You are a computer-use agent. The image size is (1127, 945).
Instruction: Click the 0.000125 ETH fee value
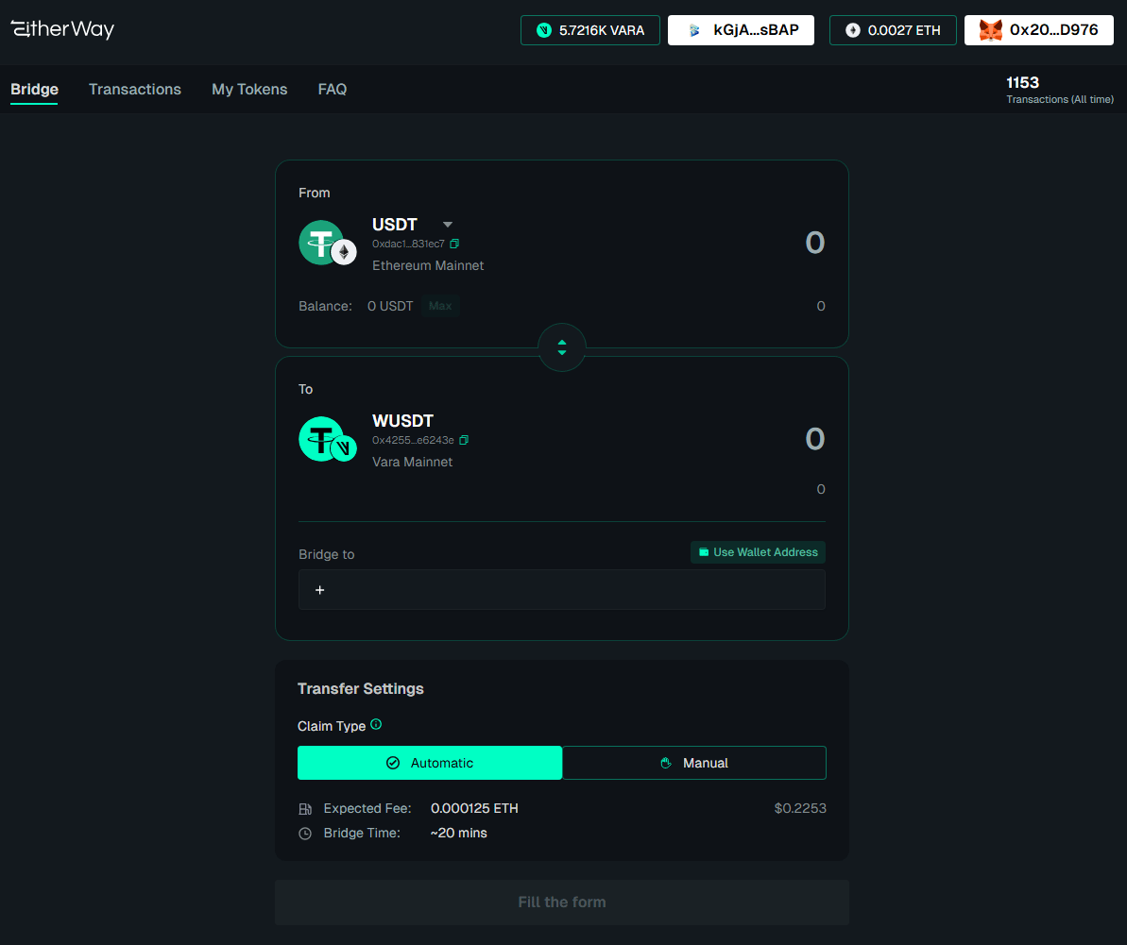click(x=474, y=808)
